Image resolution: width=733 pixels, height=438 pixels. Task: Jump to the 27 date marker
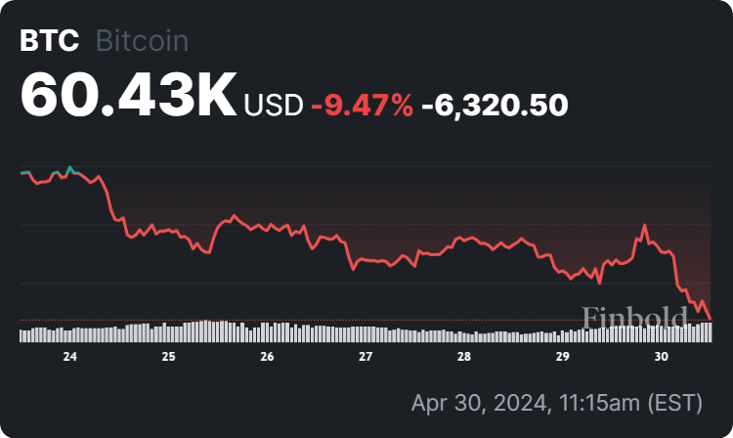pos(366,357)
